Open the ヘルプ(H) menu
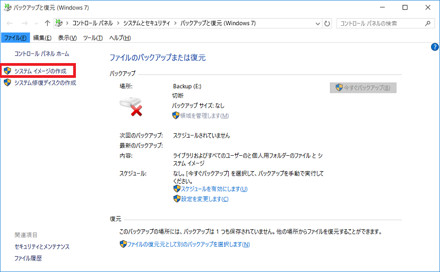440x272 pixels. [x=120, y=38]
